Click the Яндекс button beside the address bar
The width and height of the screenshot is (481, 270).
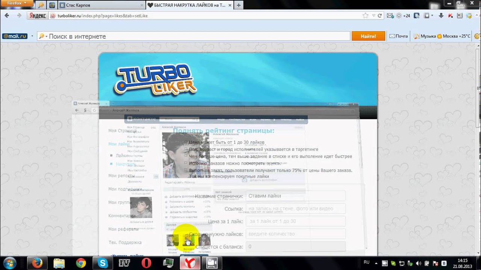click(37, 16)
